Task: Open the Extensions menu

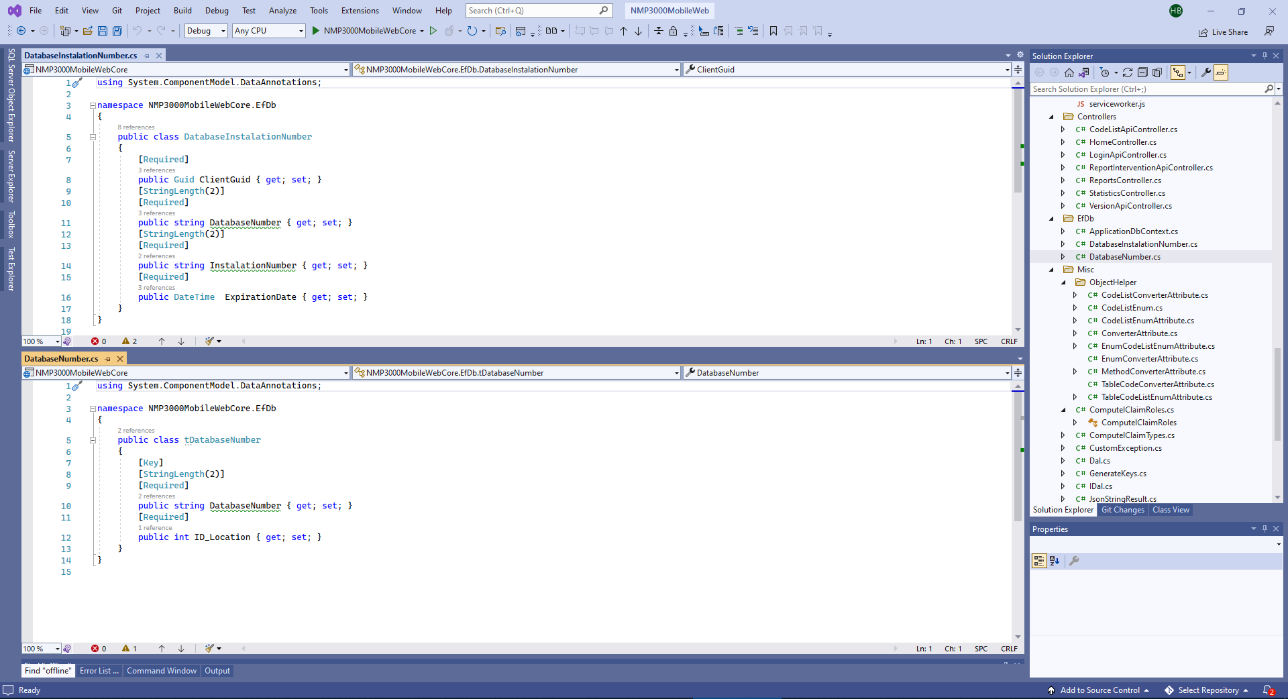Action: (x=360, y=11)
